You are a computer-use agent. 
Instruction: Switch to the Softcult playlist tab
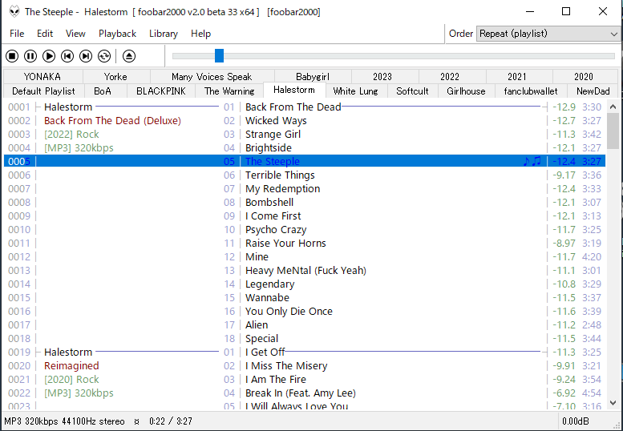click(x=412, y=91)
